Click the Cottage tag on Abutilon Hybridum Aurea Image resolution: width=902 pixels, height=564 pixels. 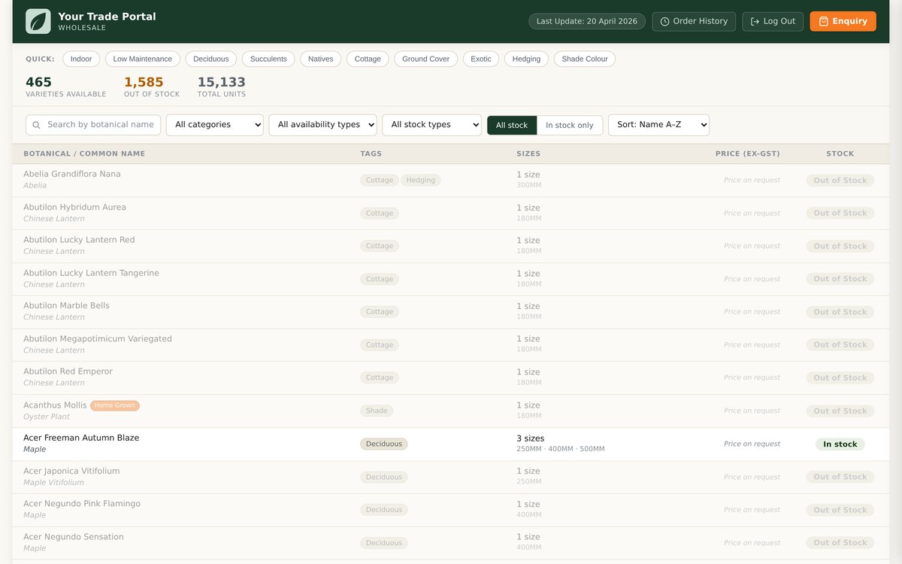pyautogui.click(x=380, y=213)
